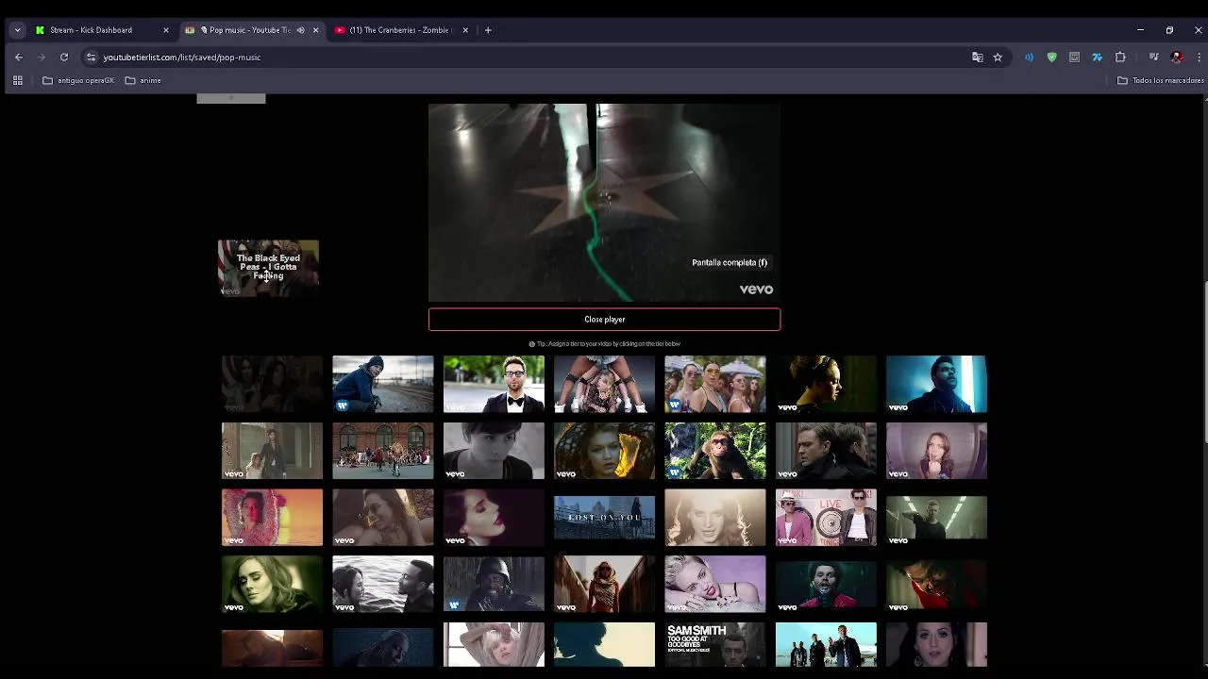Mute the Pop music tab audio icon
The width and height of the screenshot is (1208, 679).
click(x=301, y=30)
